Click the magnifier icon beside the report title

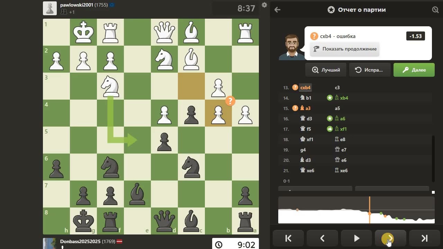point(435,10)
